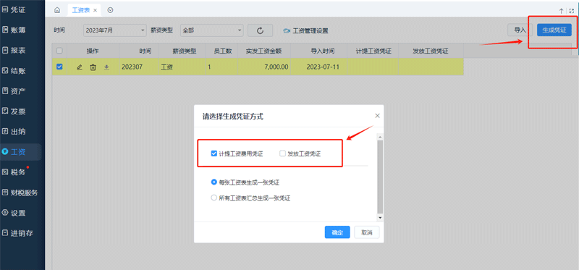Select 所有工资表汇总生成一张凭证 radio
Image resolution: width=579 pixels, height=270 pixels.
(214, 198)
